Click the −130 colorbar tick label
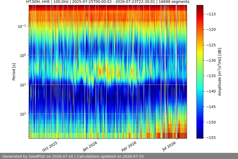The image size is (238, 159). coord(211,60)
